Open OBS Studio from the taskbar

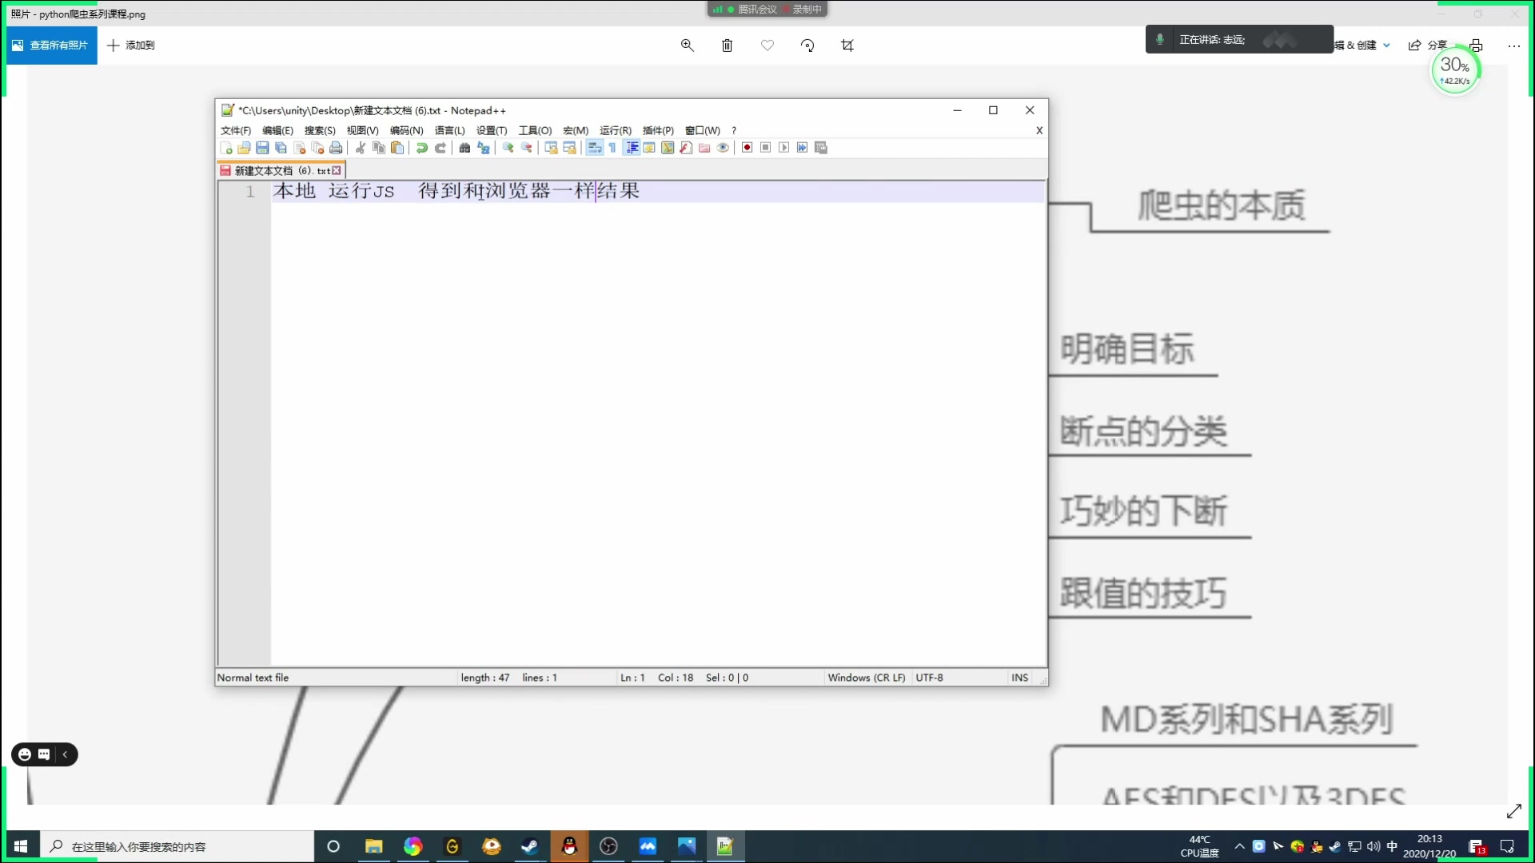coord(608,846)
